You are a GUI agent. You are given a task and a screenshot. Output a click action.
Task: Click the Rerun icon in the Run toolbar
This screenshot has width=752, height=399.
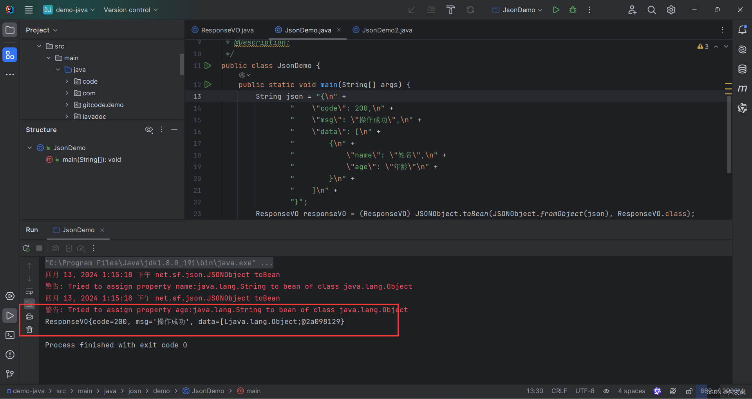(x=26, y=248)
